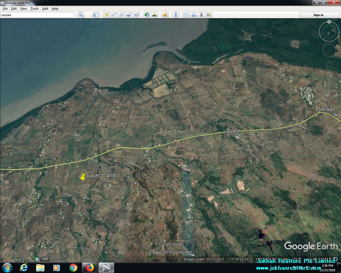Click the Email icon in toolbar
The width and height of the screenshot is (341, 273).
(x=186, y=15)
